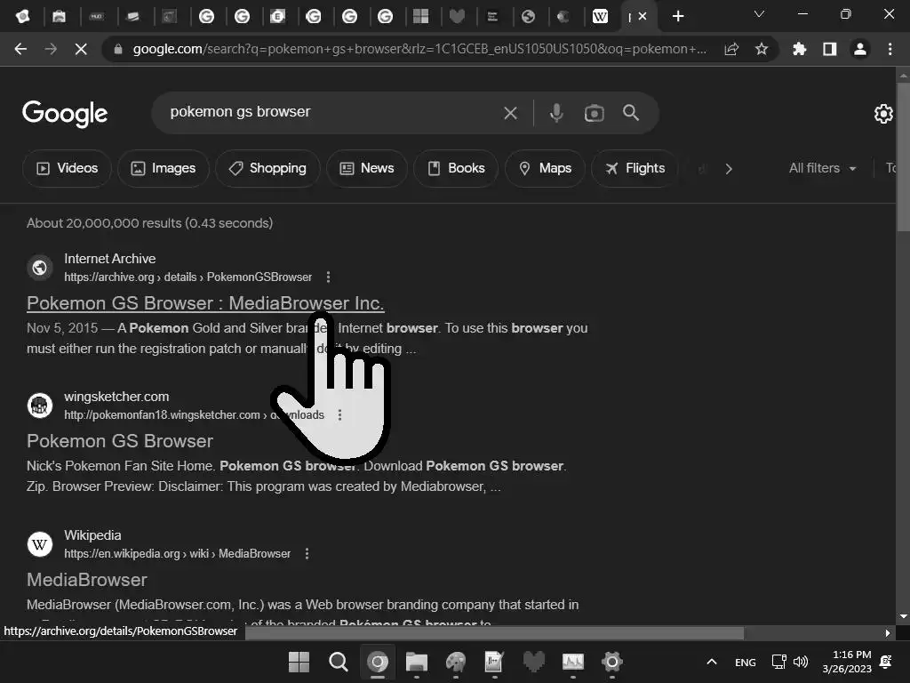
Task: Show more search filter chips
Action: pos(729,169)
